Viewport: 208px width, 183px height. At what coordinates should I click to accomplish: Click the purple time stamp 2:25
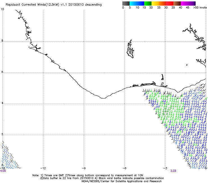pyautogui.click(x=173, y=171)
